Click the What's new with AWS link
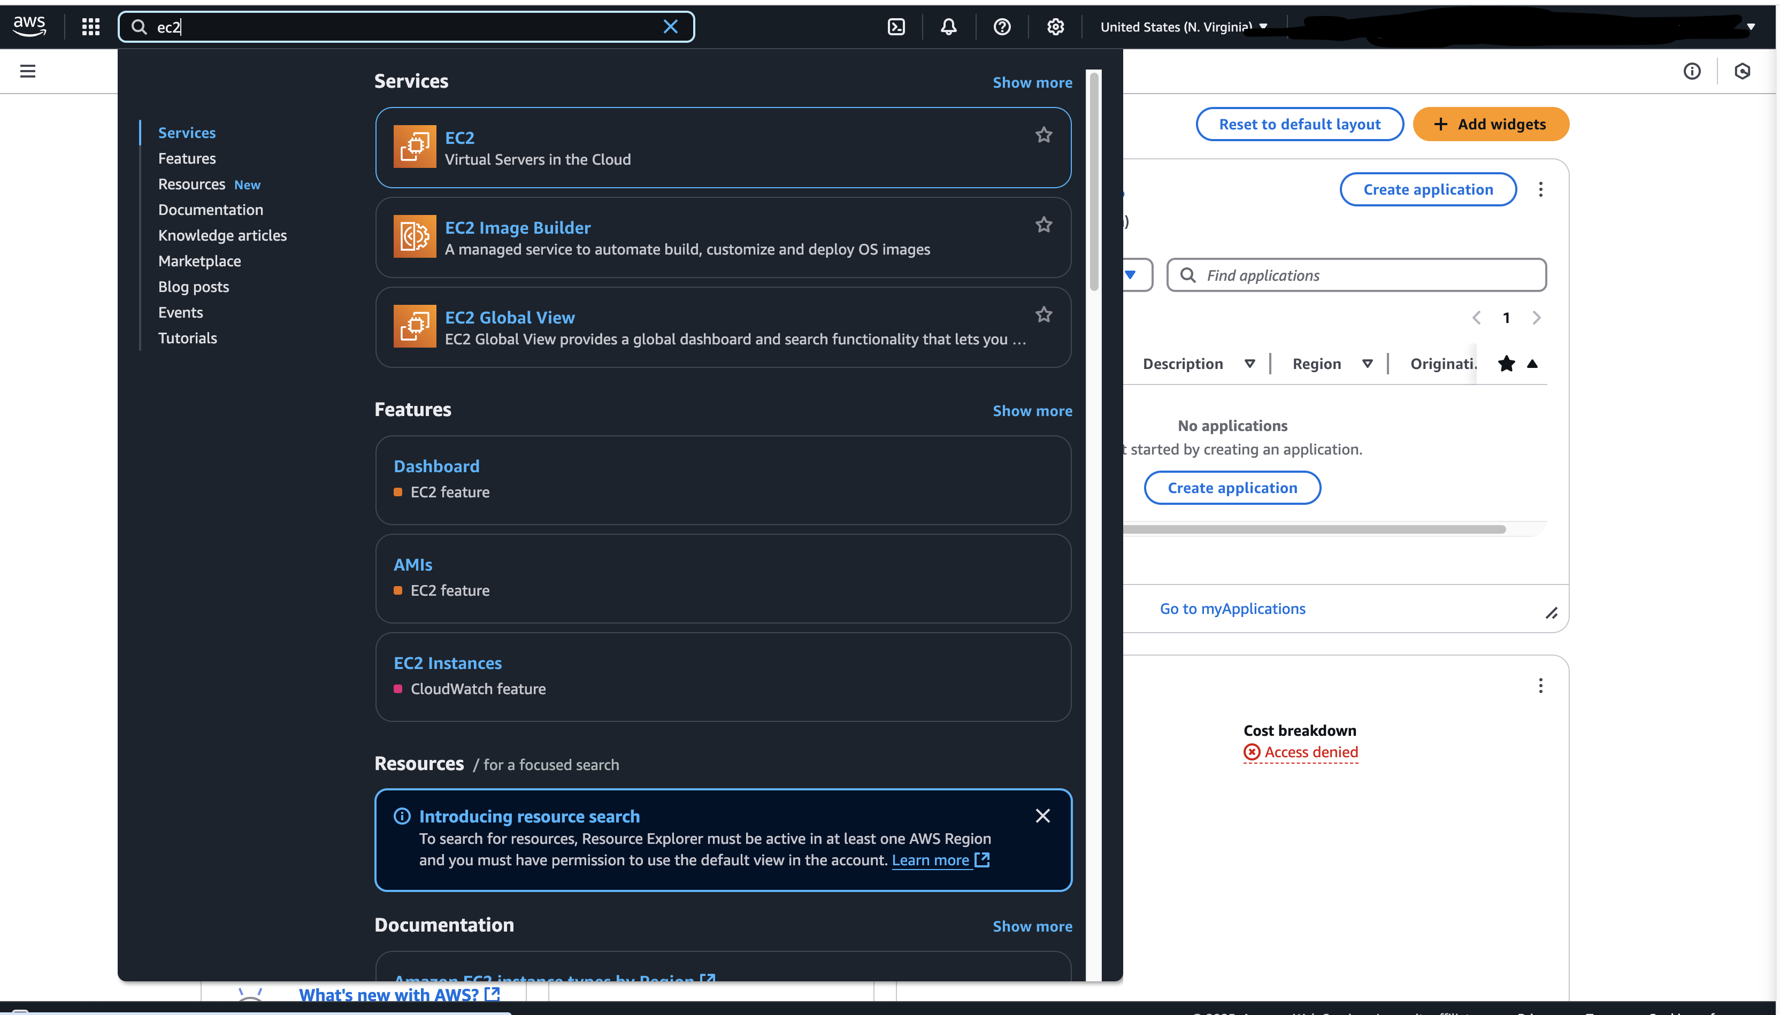The width and height of the screenshot is (1780, 1015). (x=399, y=994)
